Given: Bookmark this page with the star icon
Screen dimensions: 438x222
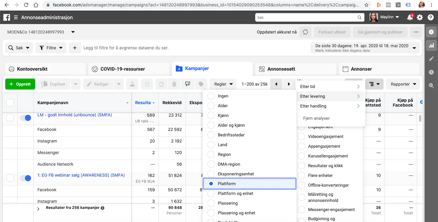Looking at the screenshot, I should pyautogui.click(x=367, y=5).
